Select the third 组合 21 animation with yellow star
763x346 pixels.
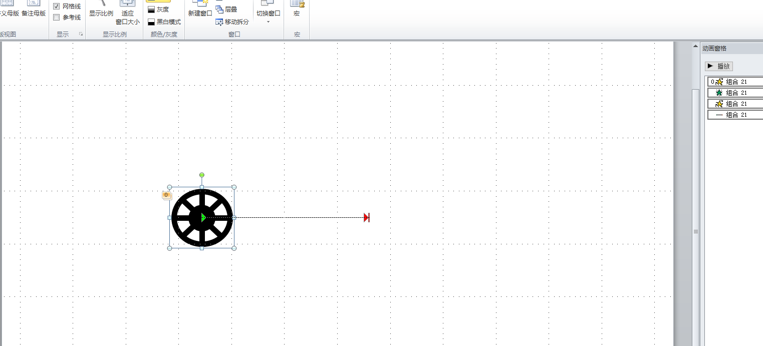[735, 104]
